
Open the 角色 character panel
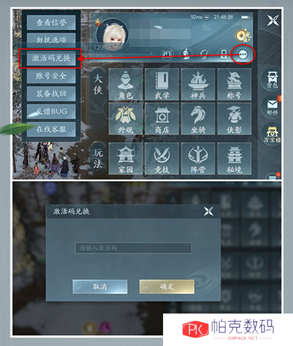click(125, 84)
